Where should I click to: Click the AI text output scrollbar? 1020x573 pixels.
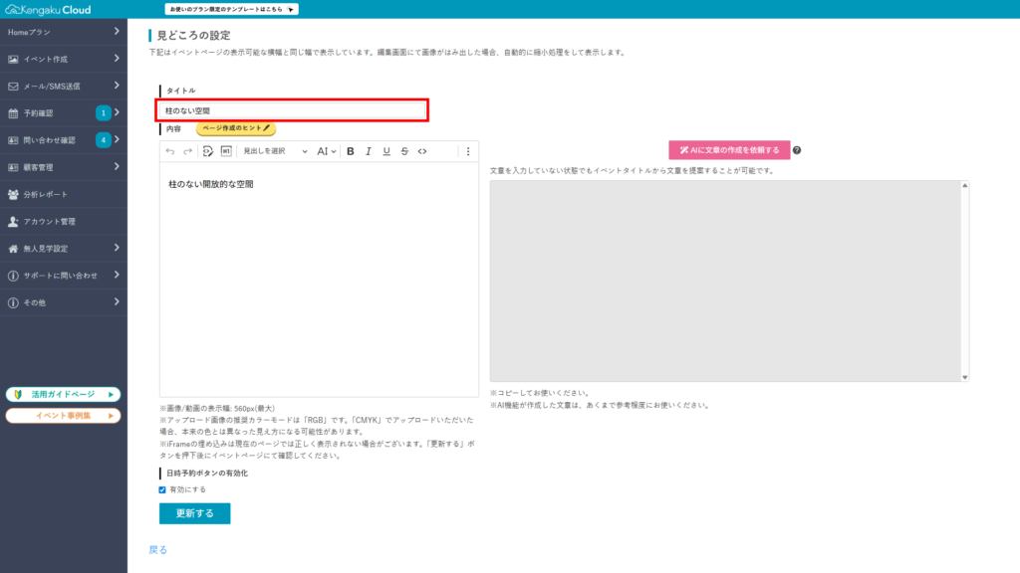(x=964, y=281)
